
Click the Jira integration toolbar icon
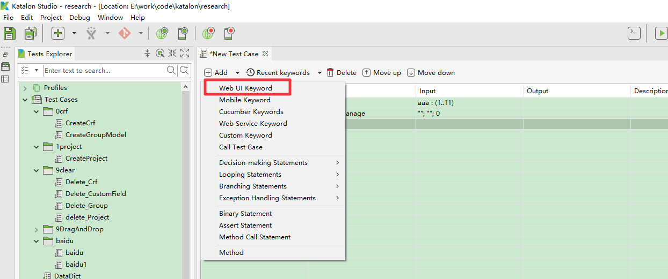[92, 33]
